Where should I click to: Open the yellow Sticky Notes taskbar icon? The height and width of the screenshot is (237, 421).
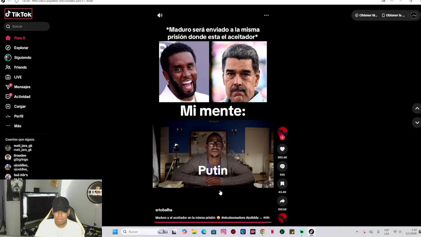tap(292, 232)
